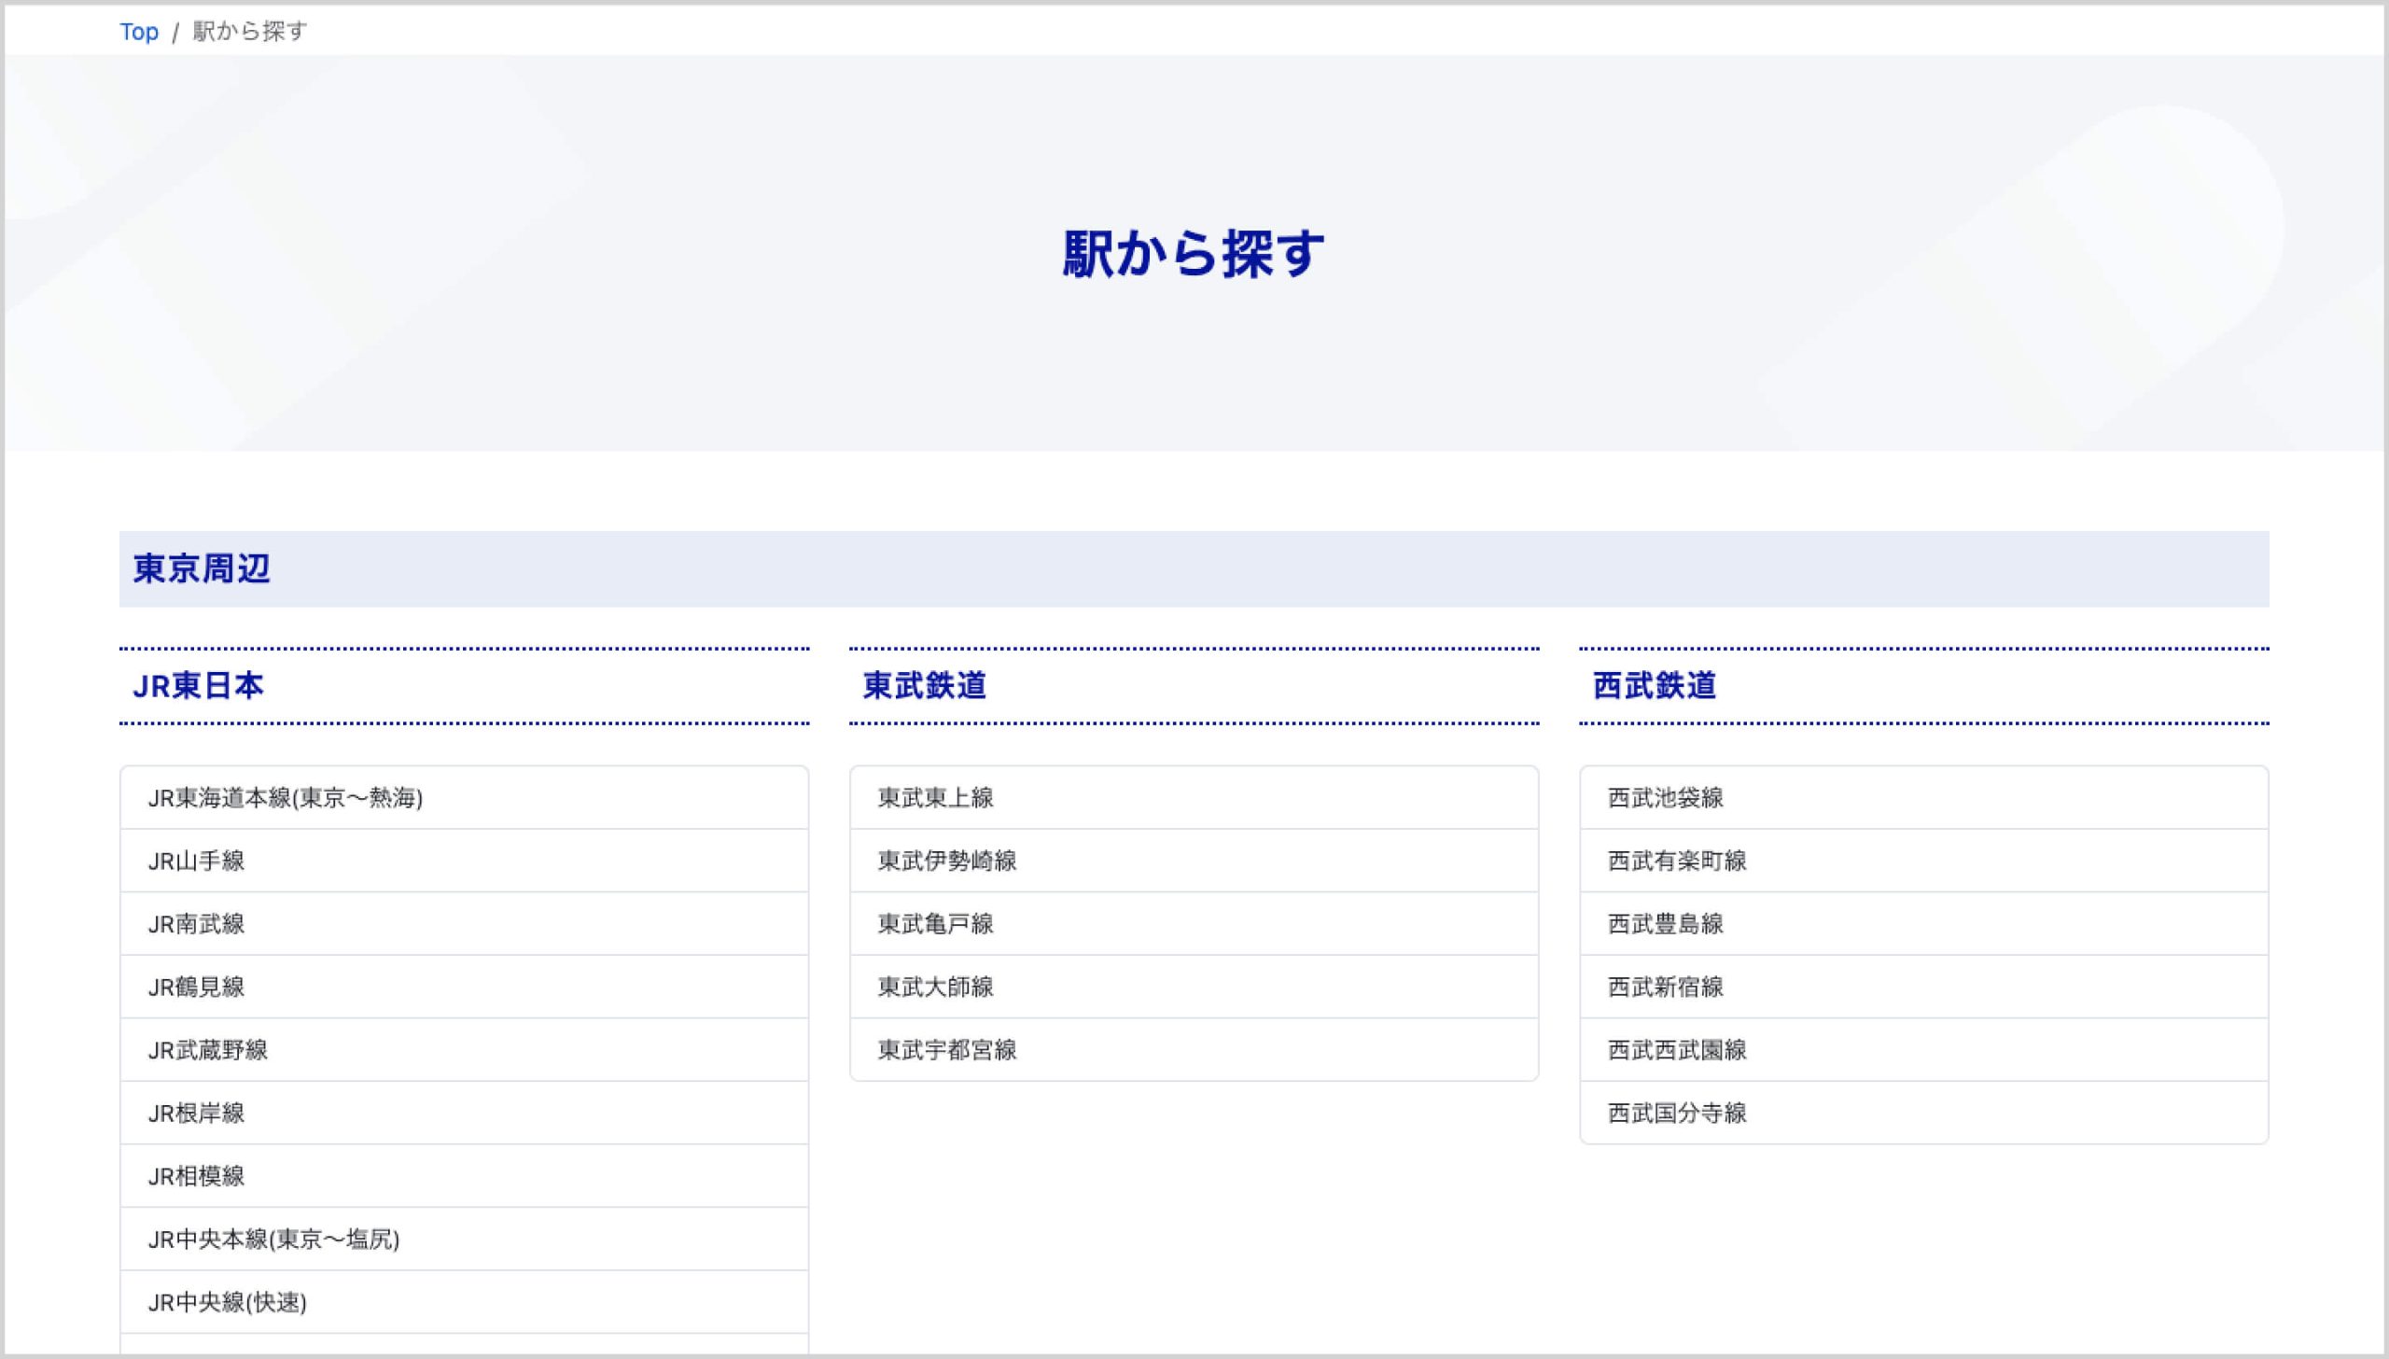Image resolution: width=2389 pixels, height=1359 pixels.
Task: Open 東武大師線 entry
Action: pos(1194,987)
